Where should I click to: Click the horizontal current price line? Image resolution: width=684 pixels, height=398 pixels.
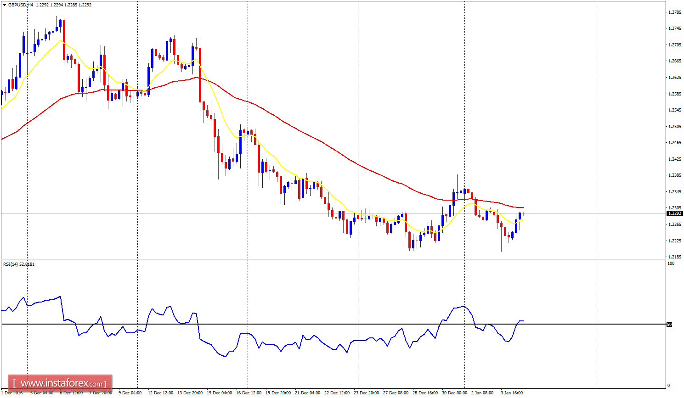(322, 213)
